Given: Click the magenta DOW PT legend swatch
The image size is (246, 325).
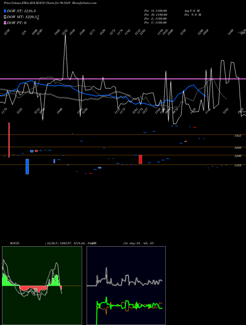Looking at the screenshot, I should pos(5,23).
